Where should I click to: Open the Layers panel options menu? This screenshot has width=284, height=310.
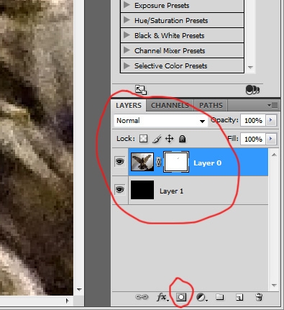tap(272, 105)
